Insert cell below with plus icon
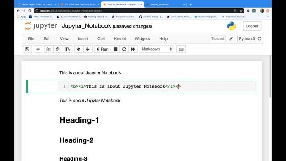 pos(38,49)
